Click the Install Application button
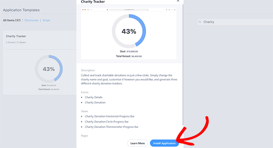Screen dimensions: 273x148 click(164, 143)
